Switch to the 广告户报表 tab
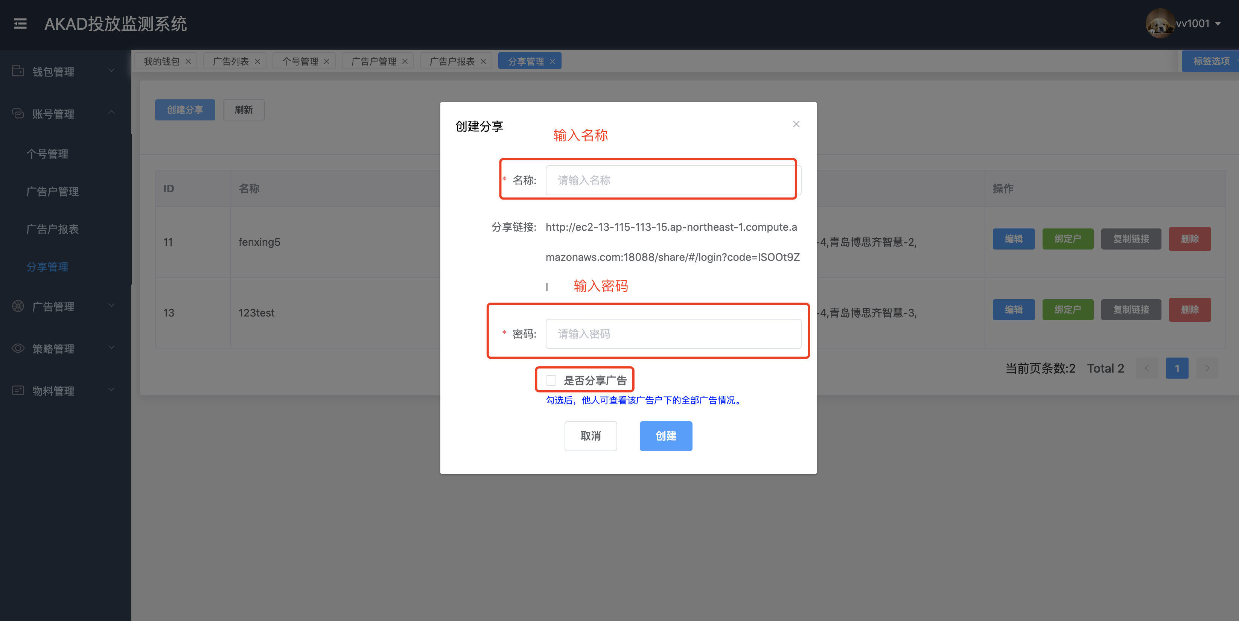Image resolution: width=1239 pixels, height=621 pixels. click(451, 62)
